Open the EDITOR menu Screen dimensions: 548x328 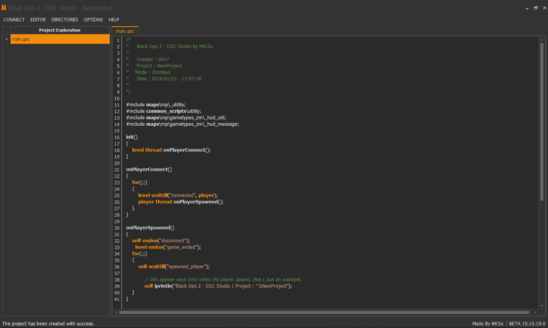pyautogui.click(x=38, y=20)
